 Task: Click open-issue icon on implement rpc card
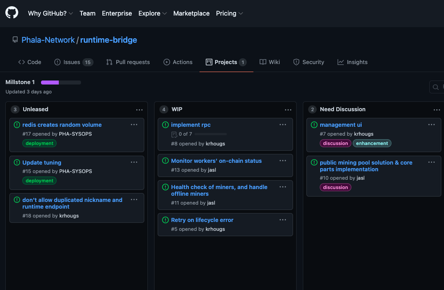(165, 125)
